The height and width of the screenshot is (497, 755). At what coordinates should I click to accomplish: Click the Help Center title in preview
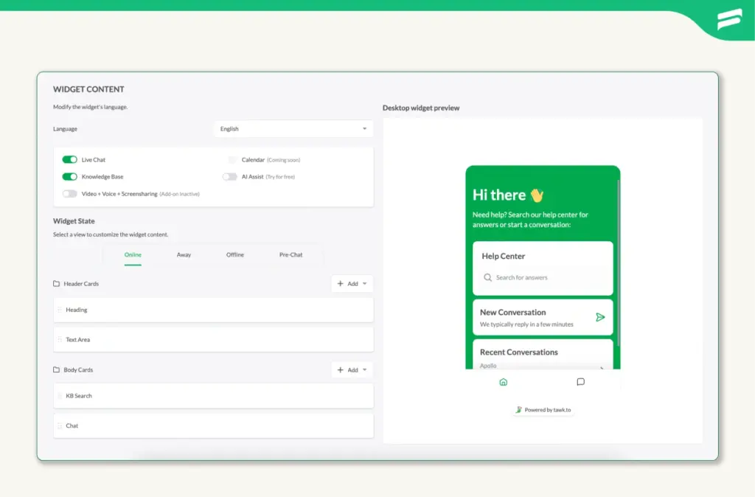pos(503,256)
